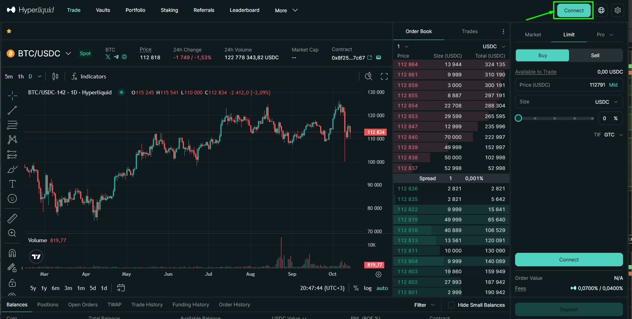Check Hide Small Balances box
The width and height of the screenshot is (632, 319).
(x=451, y=305)
